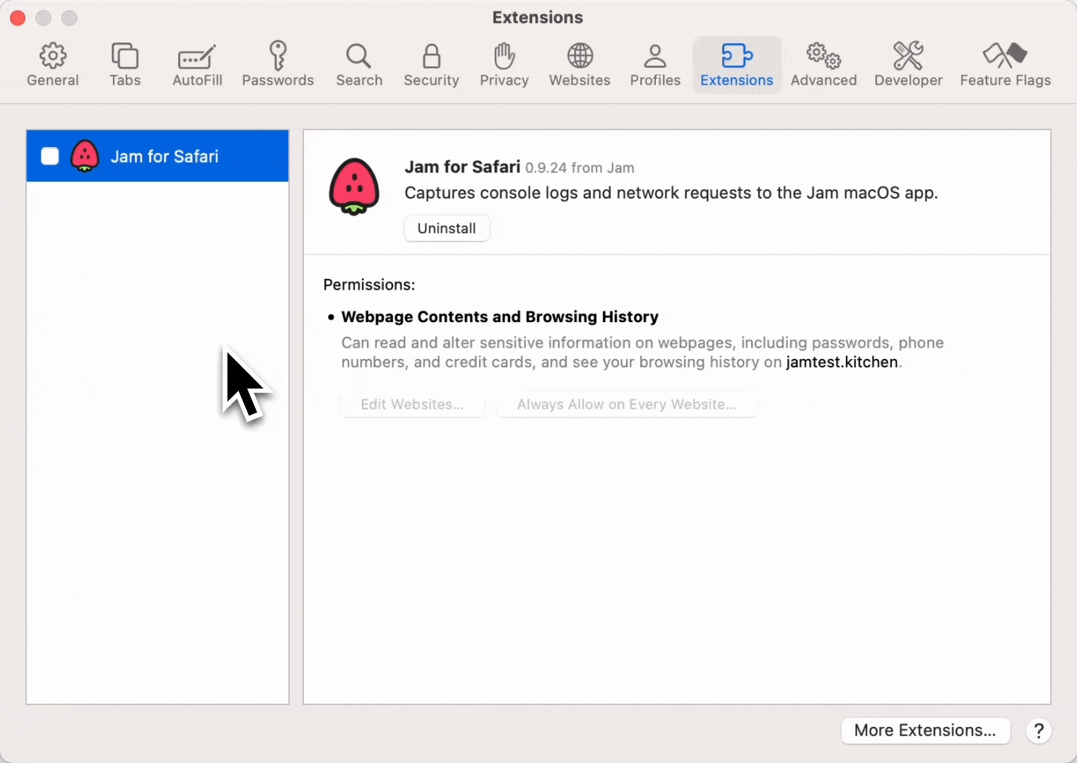1077x763 pixels.
Task: Open the Search preferences pane
Action: point(359,65)
